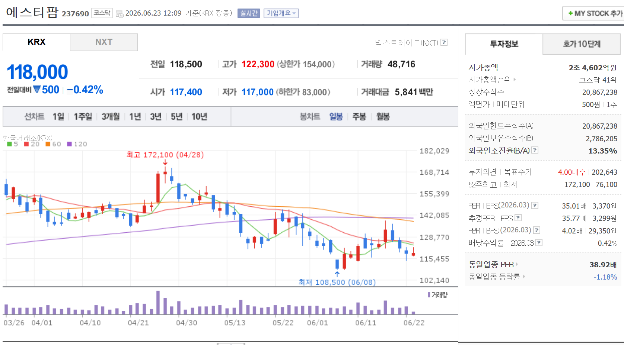Open the 시가총액순위 link

click(490, 80)
